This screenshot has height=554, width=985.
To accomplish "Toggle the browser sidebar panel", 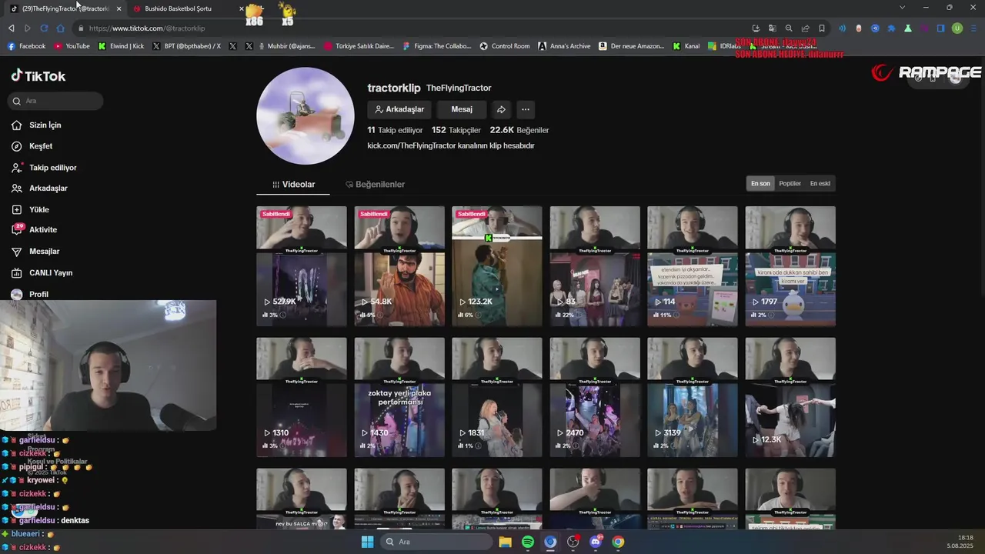I will pos(940,28).
